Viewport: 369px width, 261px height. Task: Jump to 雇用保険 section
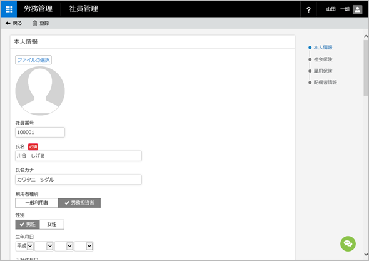(323, 71)
